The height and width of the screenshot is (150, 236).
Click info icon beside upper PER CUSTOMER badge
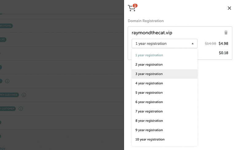pyautogui.click(x=24, y=95)
